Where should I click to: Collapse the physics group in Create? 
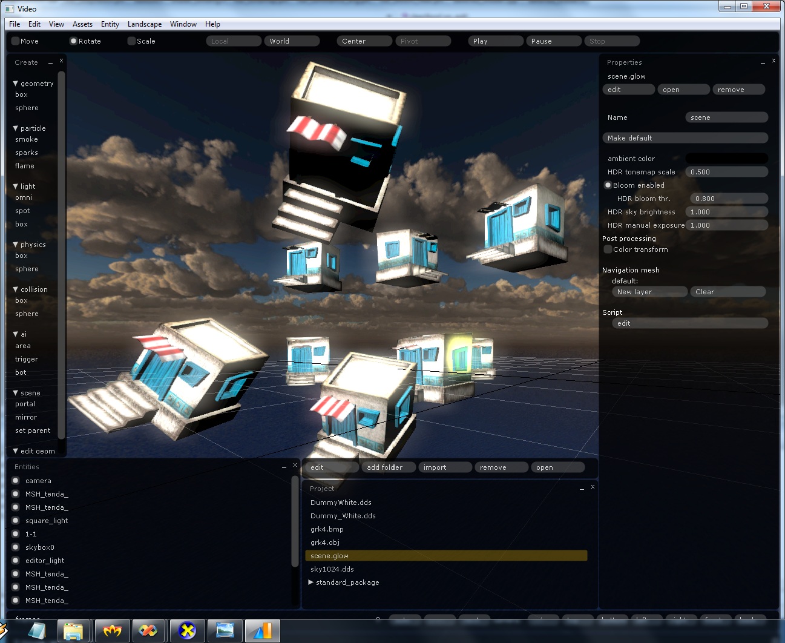pos(15,245)
